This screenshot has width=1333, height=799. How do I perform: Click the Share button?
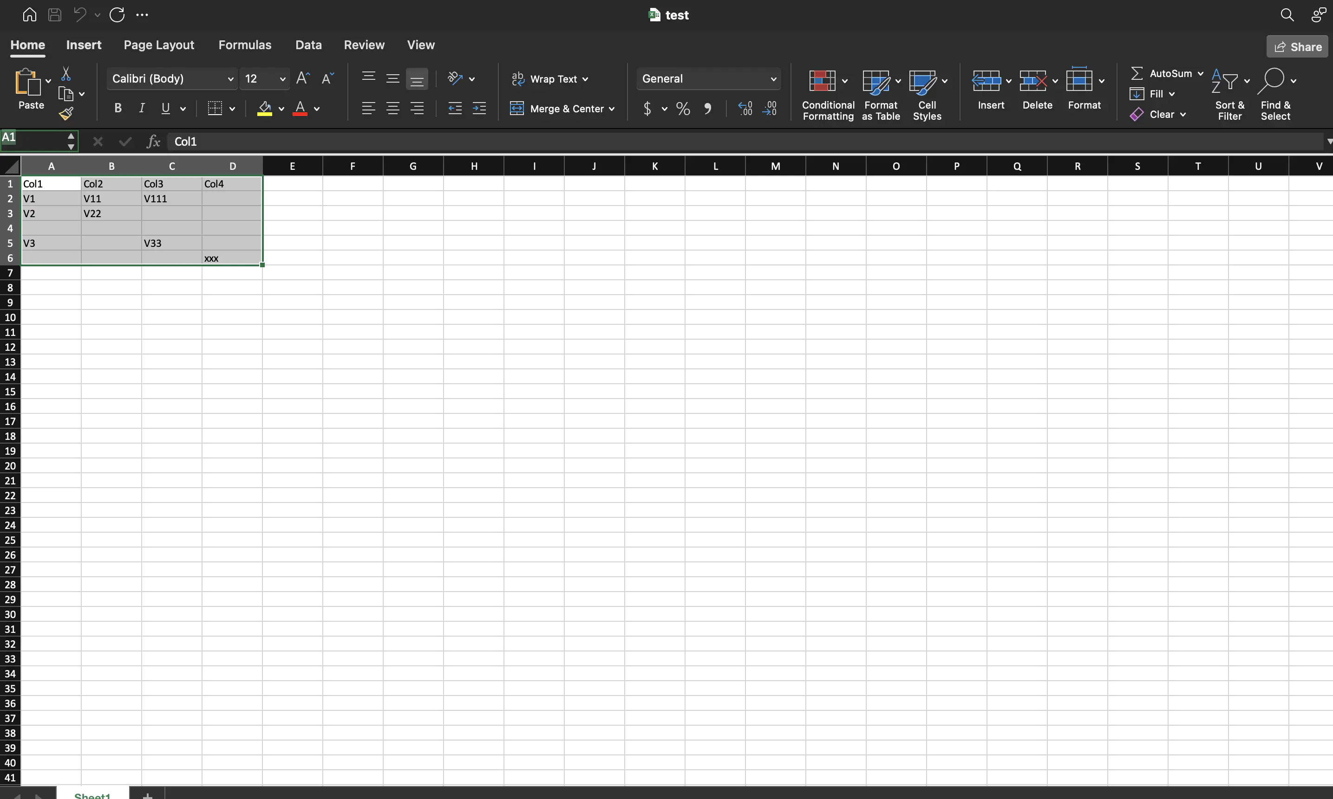[1296, 46]
